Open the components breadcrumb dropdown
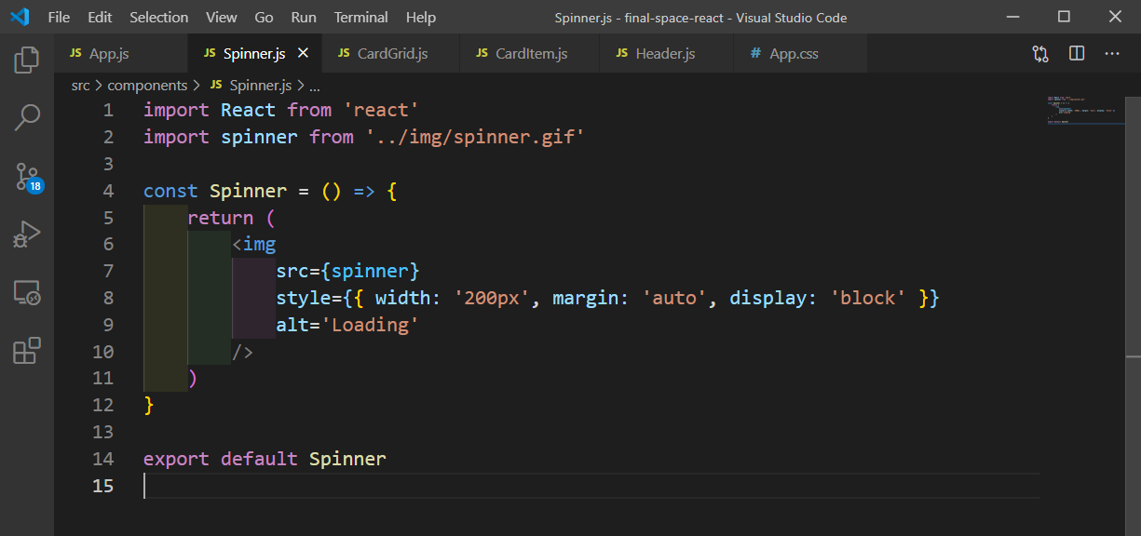This screenshot has width=1141, height=536. [x=147, y=85]
